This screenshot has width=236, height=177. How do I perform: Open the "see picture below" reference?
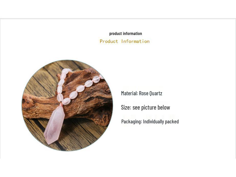[x=151, y=108]
